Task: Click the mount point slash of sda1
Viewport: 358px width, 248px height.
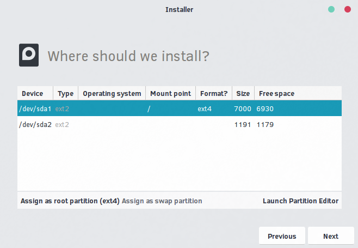Action: (149, 108)
